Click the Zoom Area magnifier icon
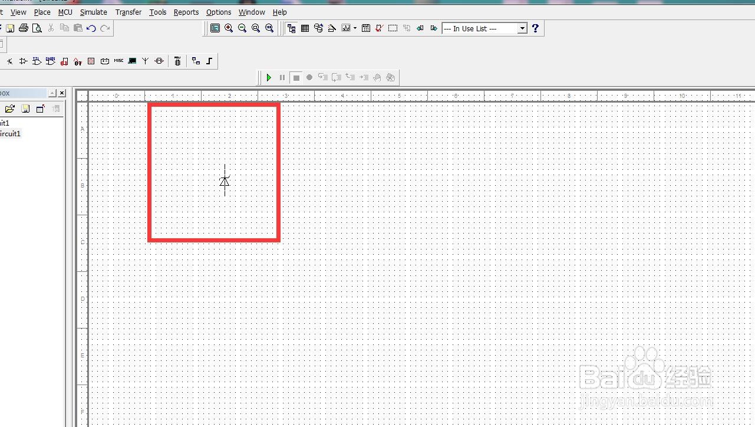This screenshot has width=755, height=427. point(256,28)
